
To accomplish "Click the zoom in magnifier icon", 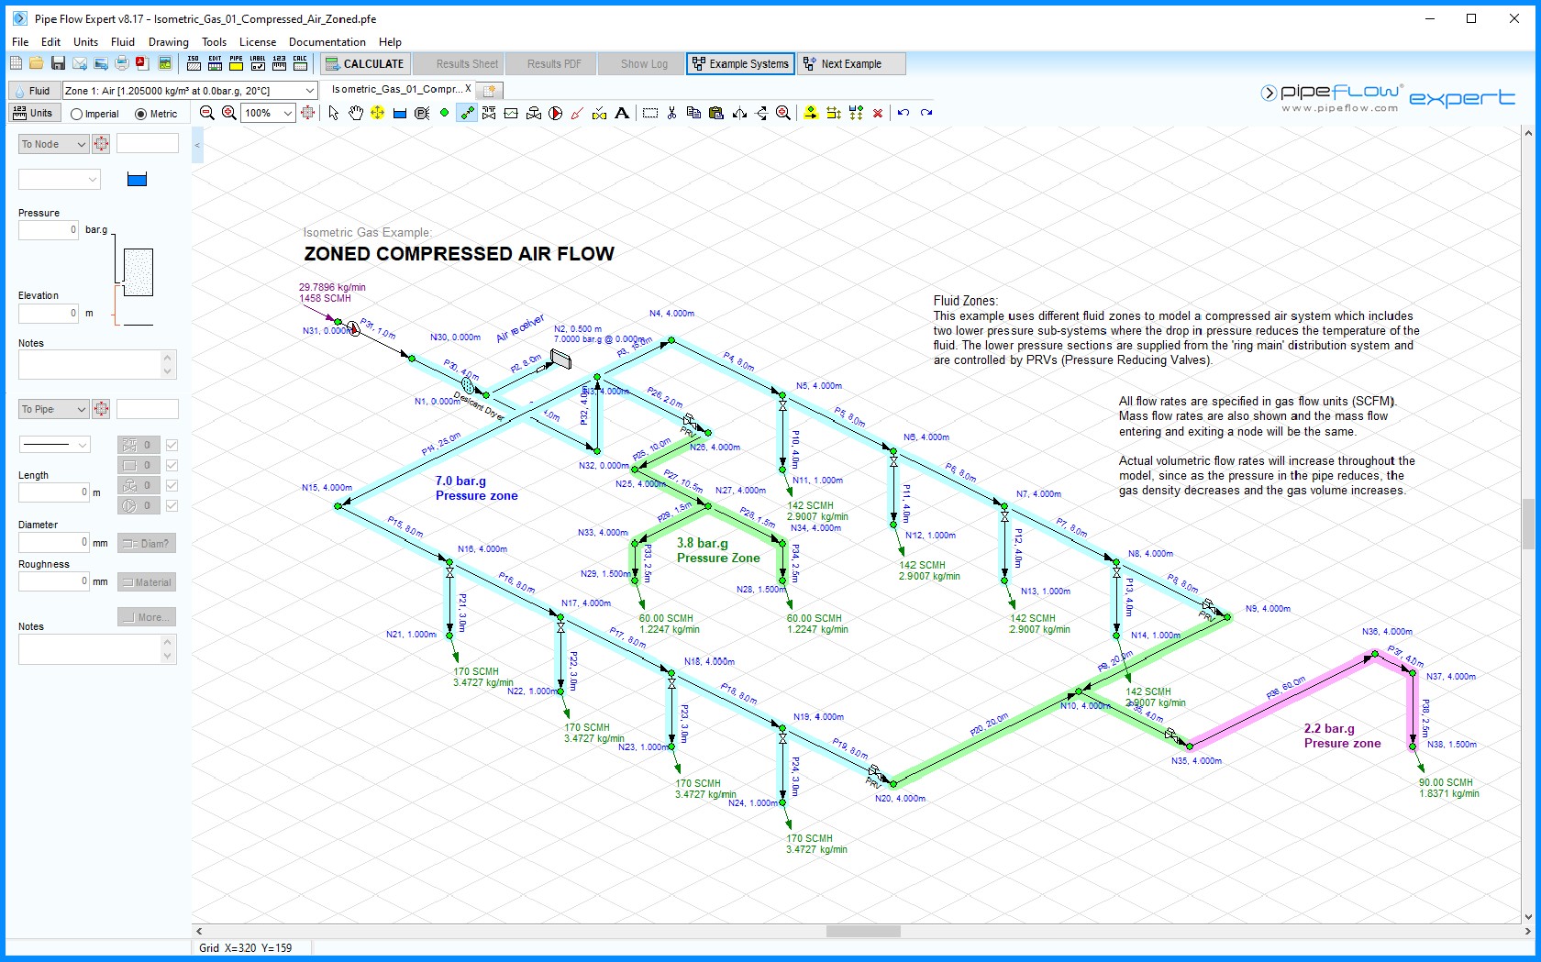I will point(229,113).
